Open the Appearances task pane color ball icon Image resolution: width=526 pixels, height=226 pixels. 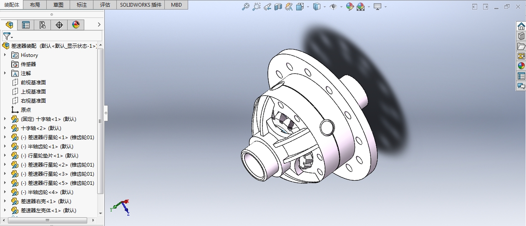[521, 66]
